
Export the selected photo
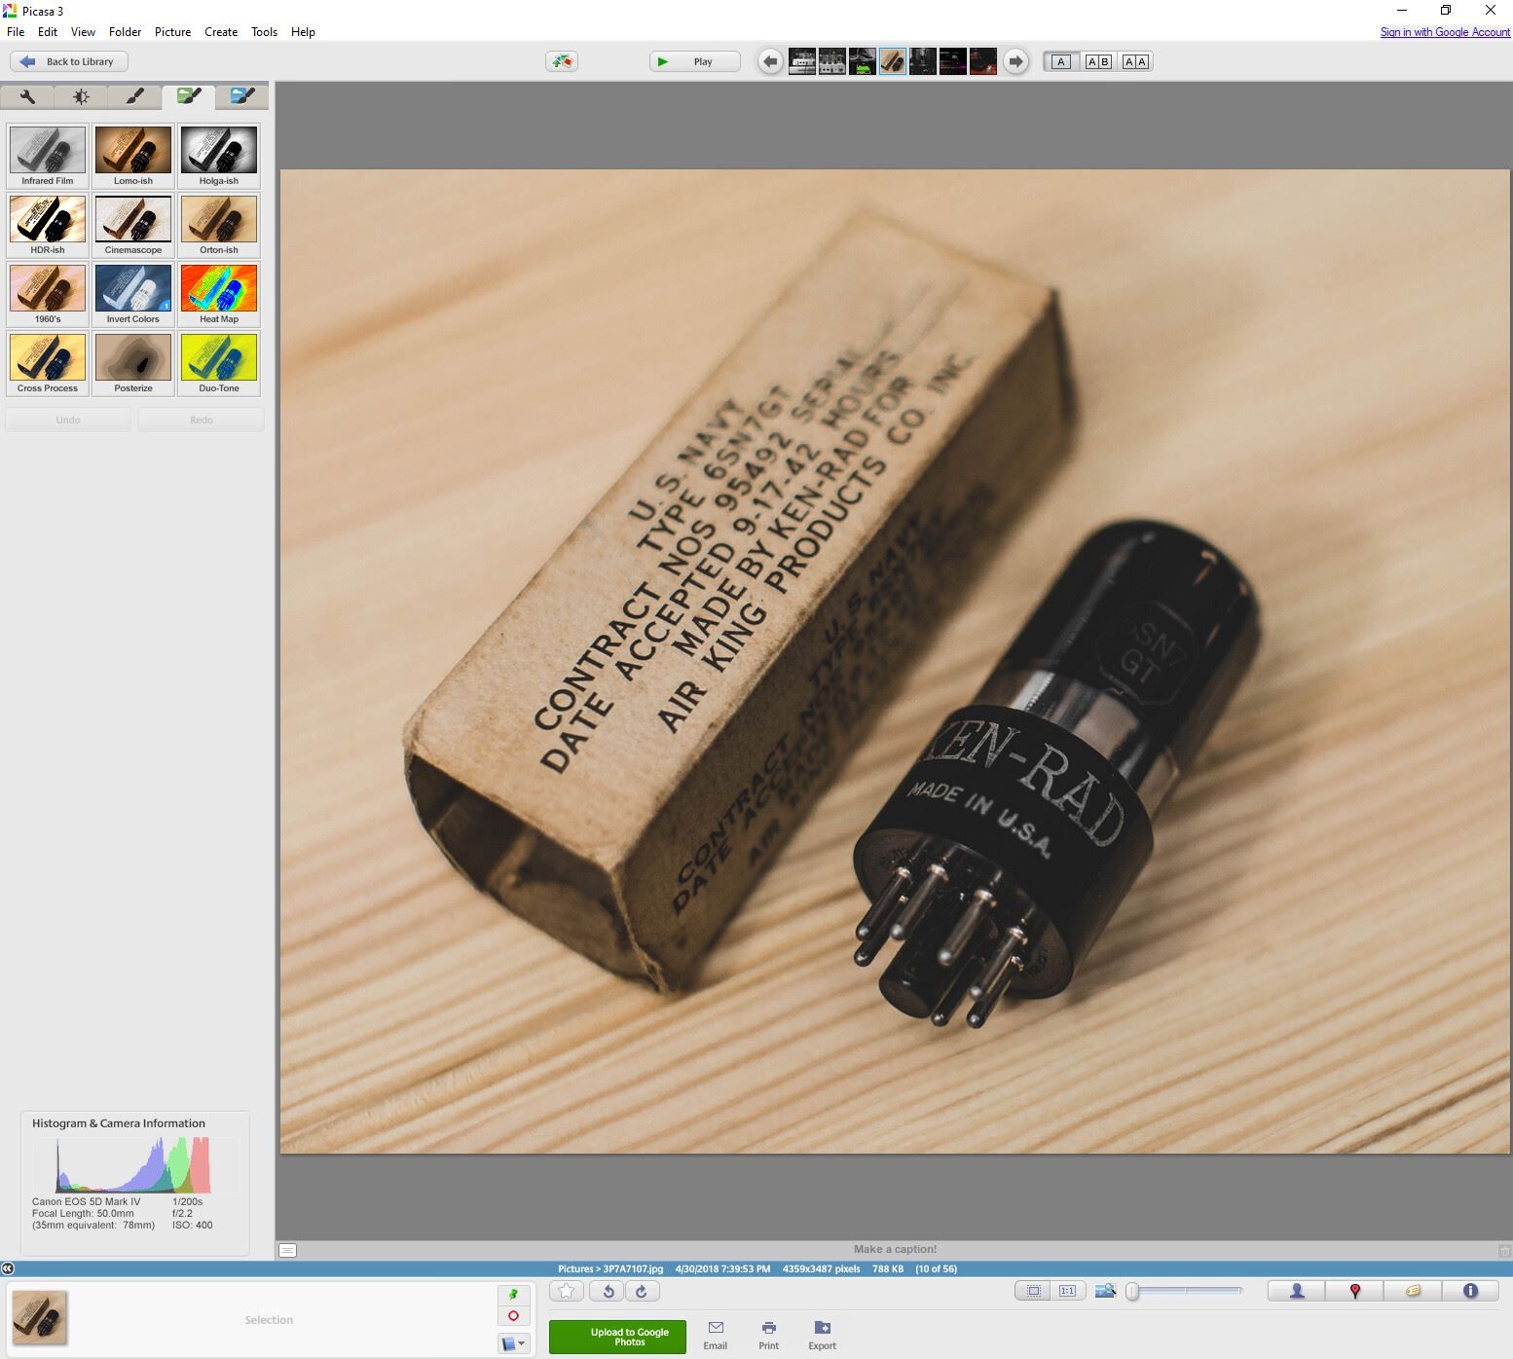(822, 1336)
